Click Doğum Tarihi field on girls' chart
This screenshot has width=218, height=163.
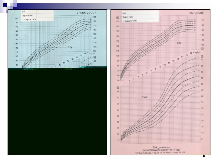pyautogui.click(x=140, y=17)
